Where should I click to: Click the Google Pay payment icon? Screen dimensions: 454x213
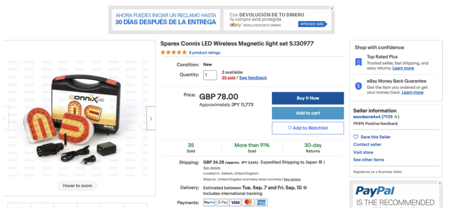[222, 203]
